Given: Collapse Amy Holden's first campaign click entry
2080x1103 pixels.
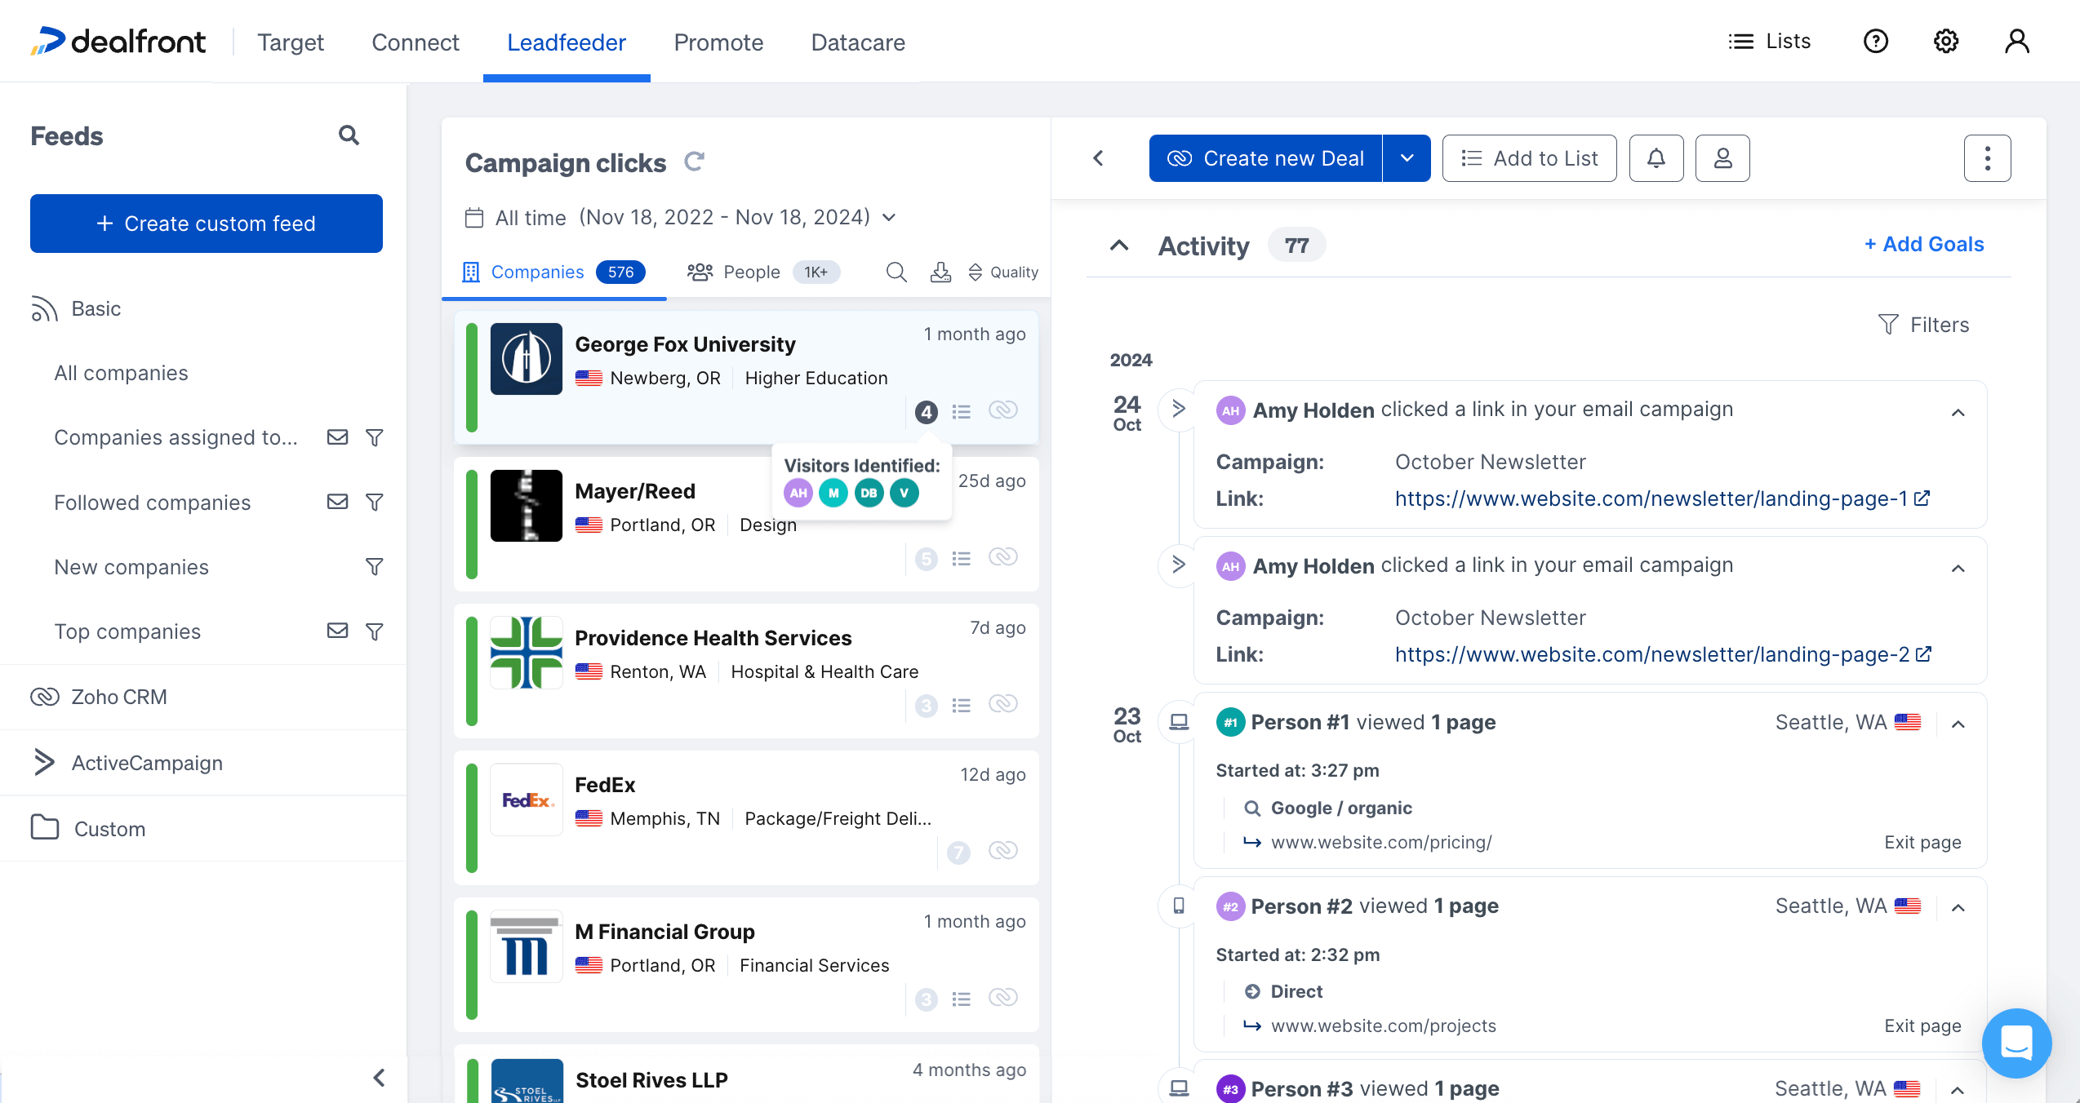Looking at the screenshot, I should (x=1959, y=412).
